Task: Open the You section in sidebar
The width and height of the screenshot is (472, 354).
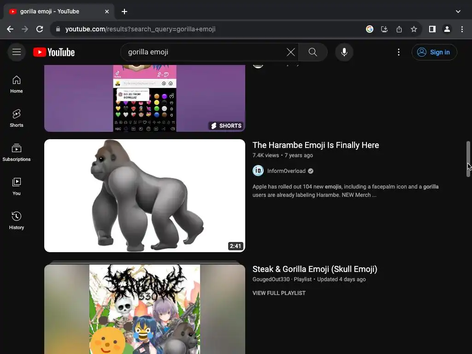Action: (17, 187)
